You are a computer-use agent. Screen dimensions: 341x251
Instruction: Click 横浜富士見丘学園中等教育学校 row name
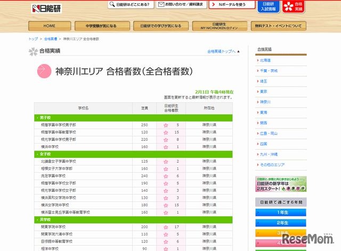point(65,212)
